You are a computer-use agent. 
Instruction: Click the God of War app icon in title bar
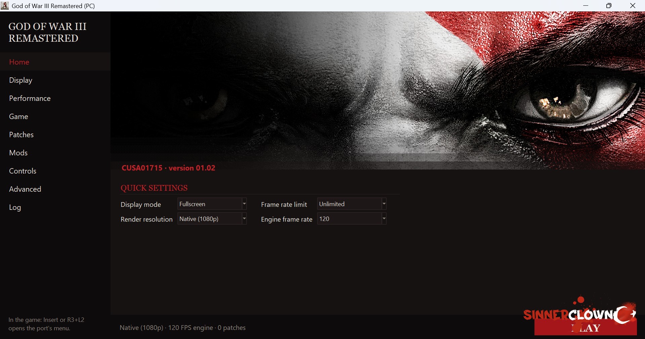5,6
